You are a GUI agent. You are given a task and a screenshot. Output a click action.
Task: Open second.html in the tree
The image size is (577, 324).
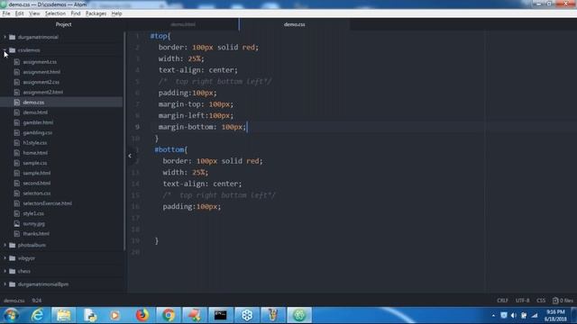[x=37, y=184]
